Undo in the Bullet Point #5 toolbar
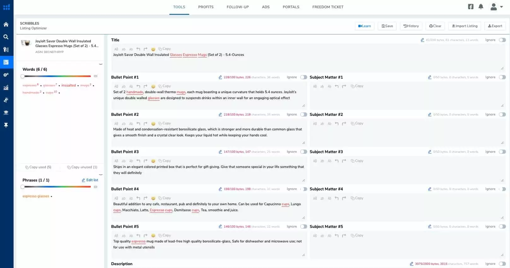The height and width of the screenshot is (268, 510). pos(138,235)
